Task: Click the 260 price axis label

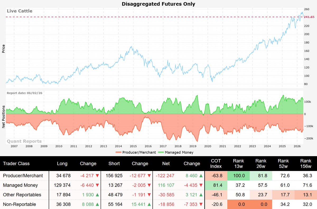Action: pyautogui.click(x=306, y=9)
